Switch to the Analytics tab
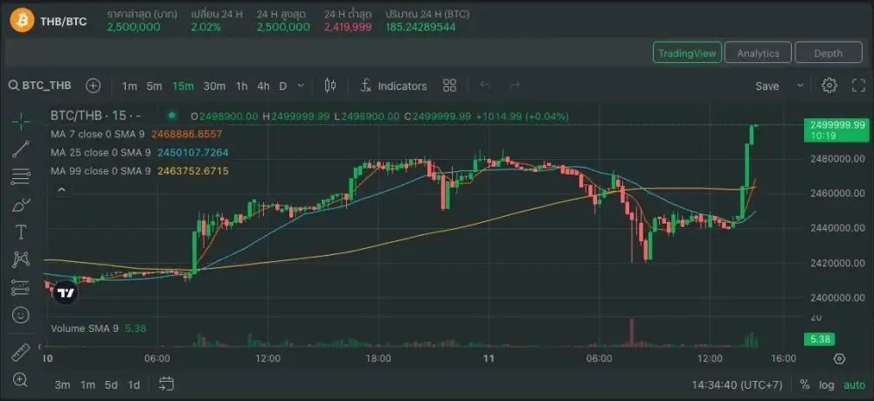Screen dimensions: 874x401 pyautogui.click(x=758, y=53)
